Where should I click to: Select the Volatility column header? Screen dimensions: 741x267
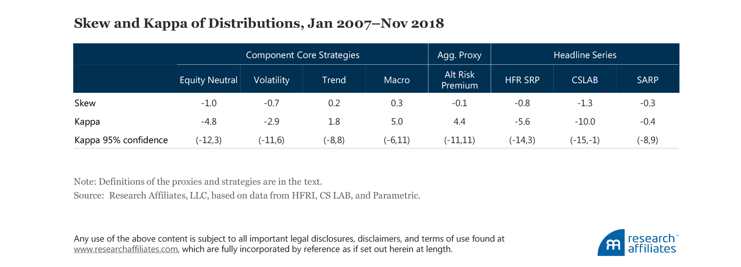271,80
